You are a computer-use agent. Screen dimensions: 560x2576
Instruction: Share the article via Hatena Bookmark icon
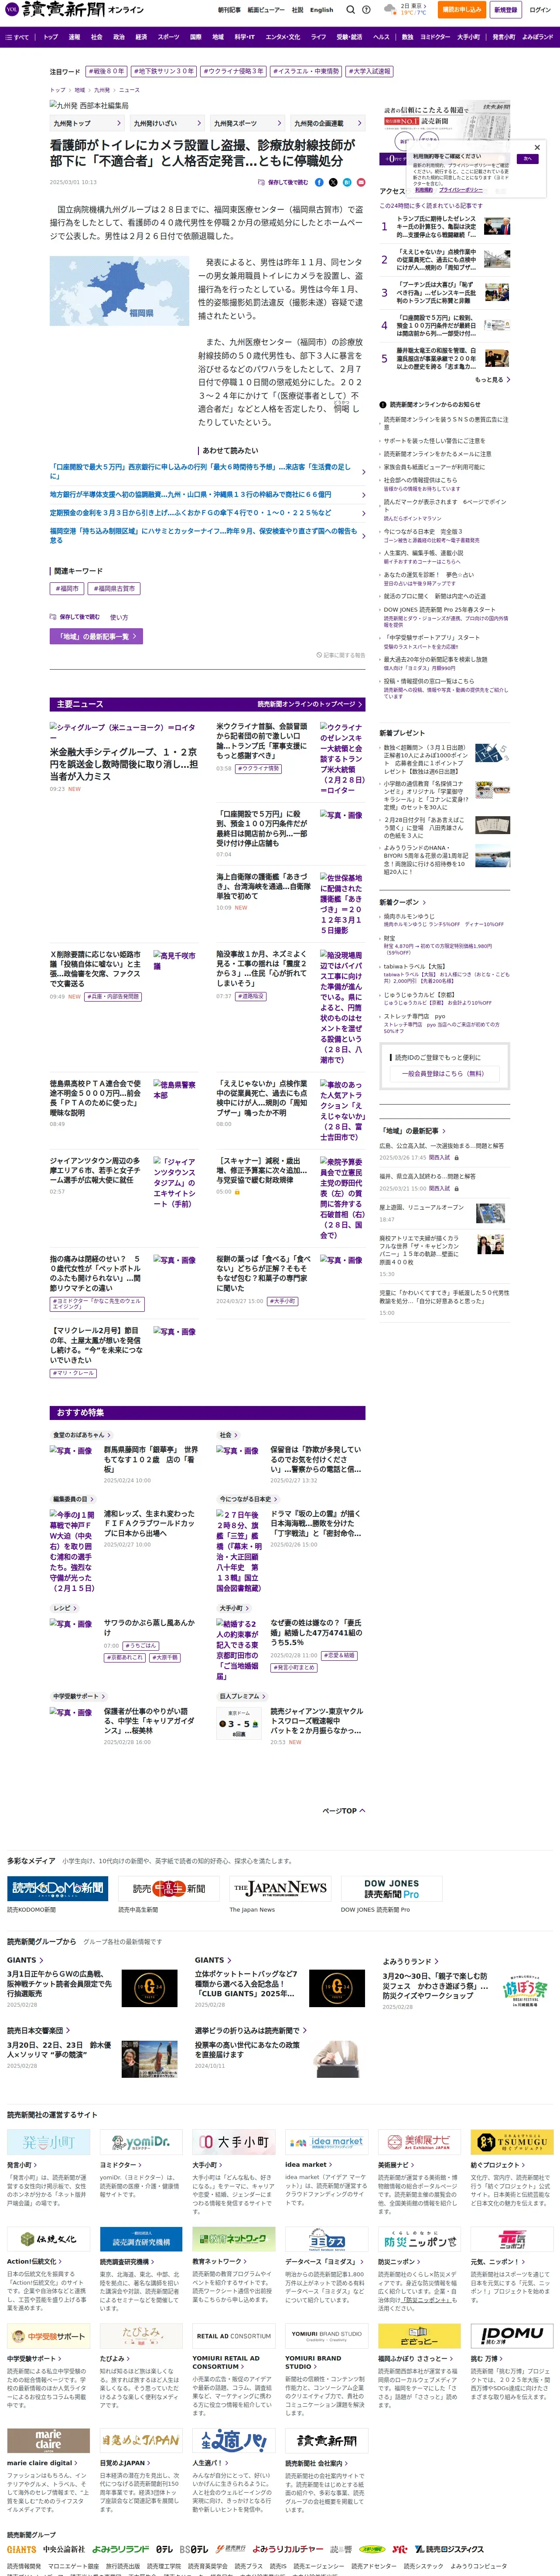tap(347, 182)
